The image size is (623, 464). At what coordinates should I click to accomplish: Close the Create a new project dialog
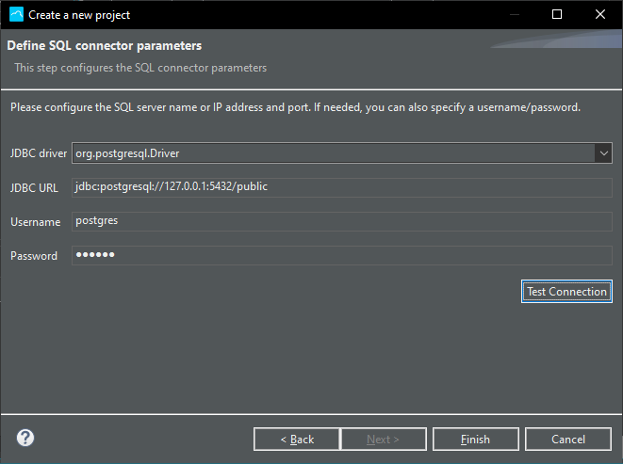(x=600, y=15)
